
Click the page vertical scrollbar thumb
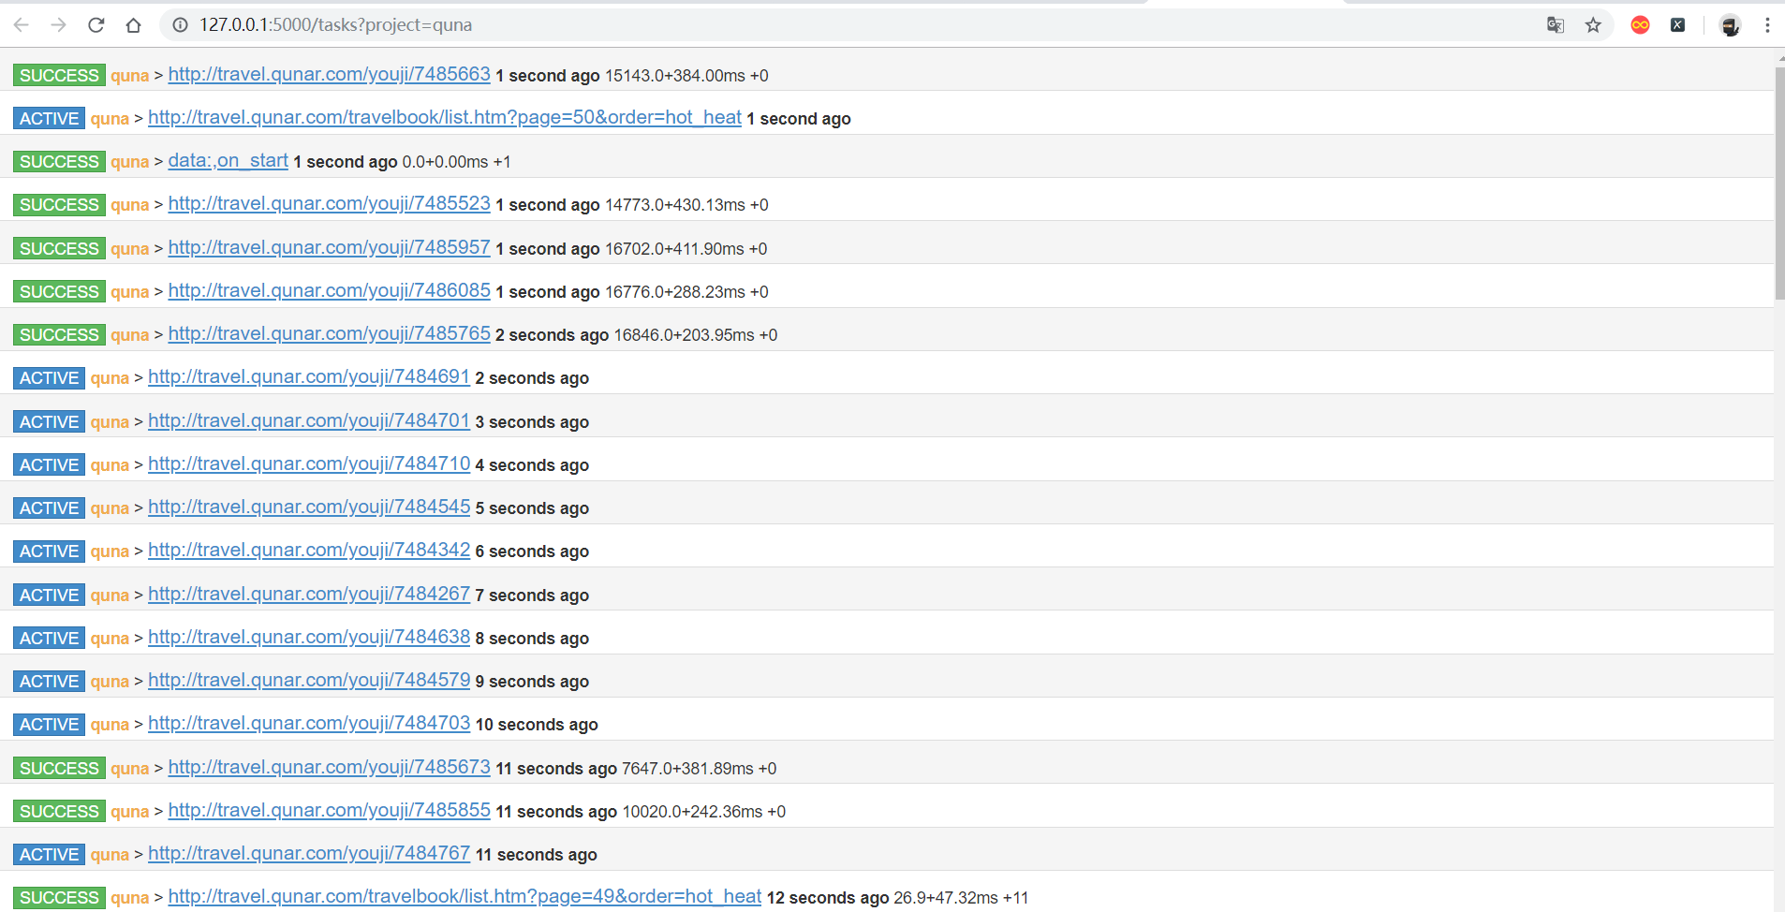[1779, 183]
